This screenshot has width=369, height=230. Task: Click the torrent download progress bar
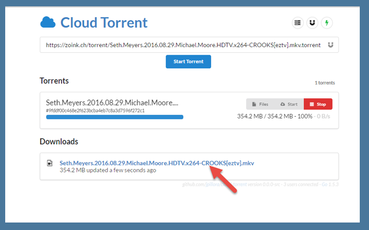pos(115,117)
